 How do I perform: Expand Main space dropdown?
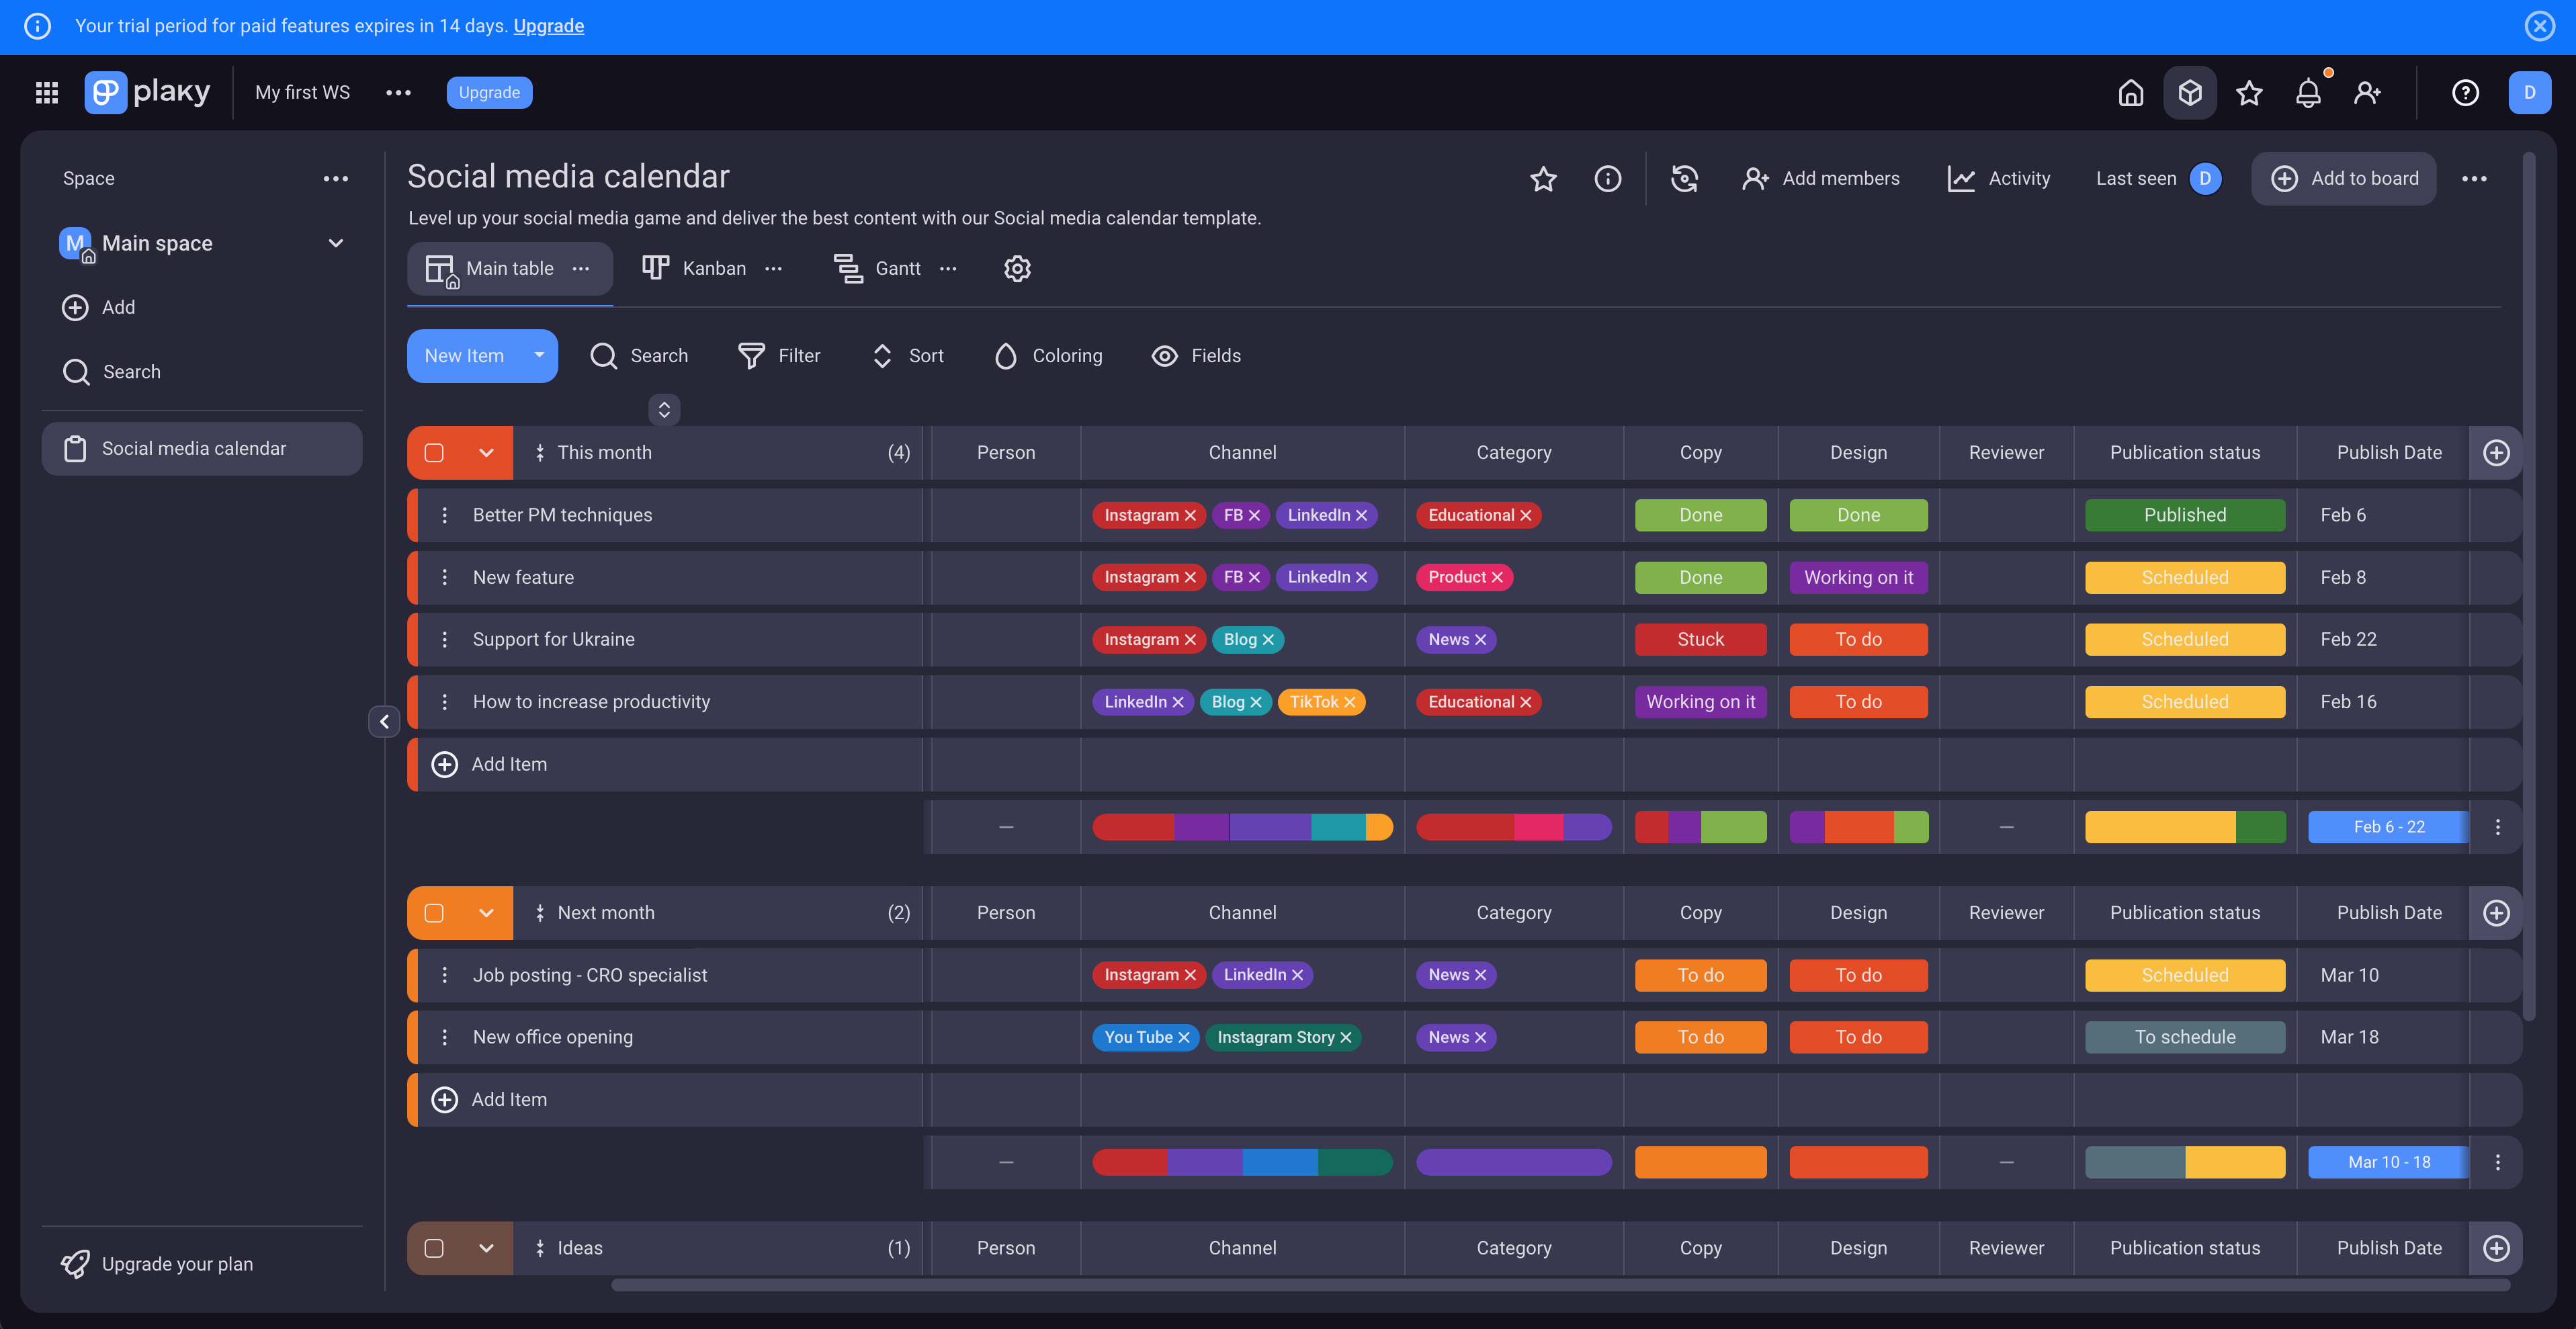tap(335, 242)
